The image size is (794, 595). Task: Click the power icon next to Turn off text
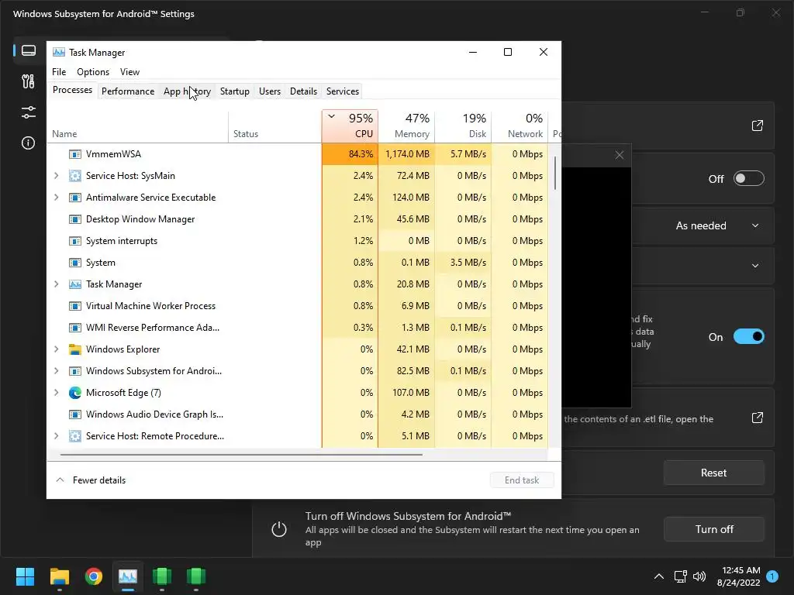pos(279,529)
